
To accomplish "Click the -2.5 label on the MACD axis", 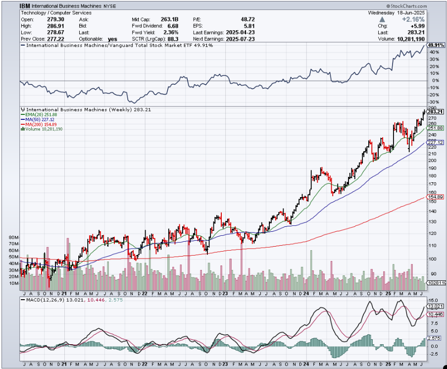I will tap(433, 354).
